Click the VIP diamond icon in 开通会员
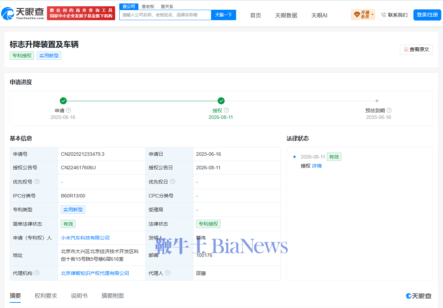443x308 pixels. pyautogui.click(x=357, y=15)
